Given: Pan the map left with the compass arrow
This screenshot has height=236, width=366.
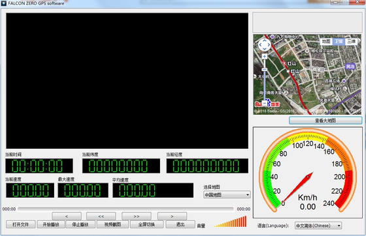Looking at the screenshot, I should pyautogui.click(x=260, y=45).
